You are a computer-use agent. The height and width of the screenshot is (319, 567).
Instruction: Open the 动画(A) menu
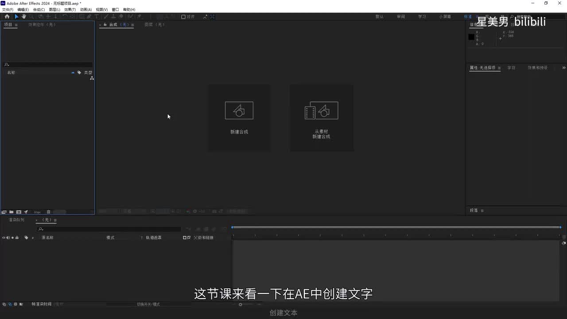[86, 9]
